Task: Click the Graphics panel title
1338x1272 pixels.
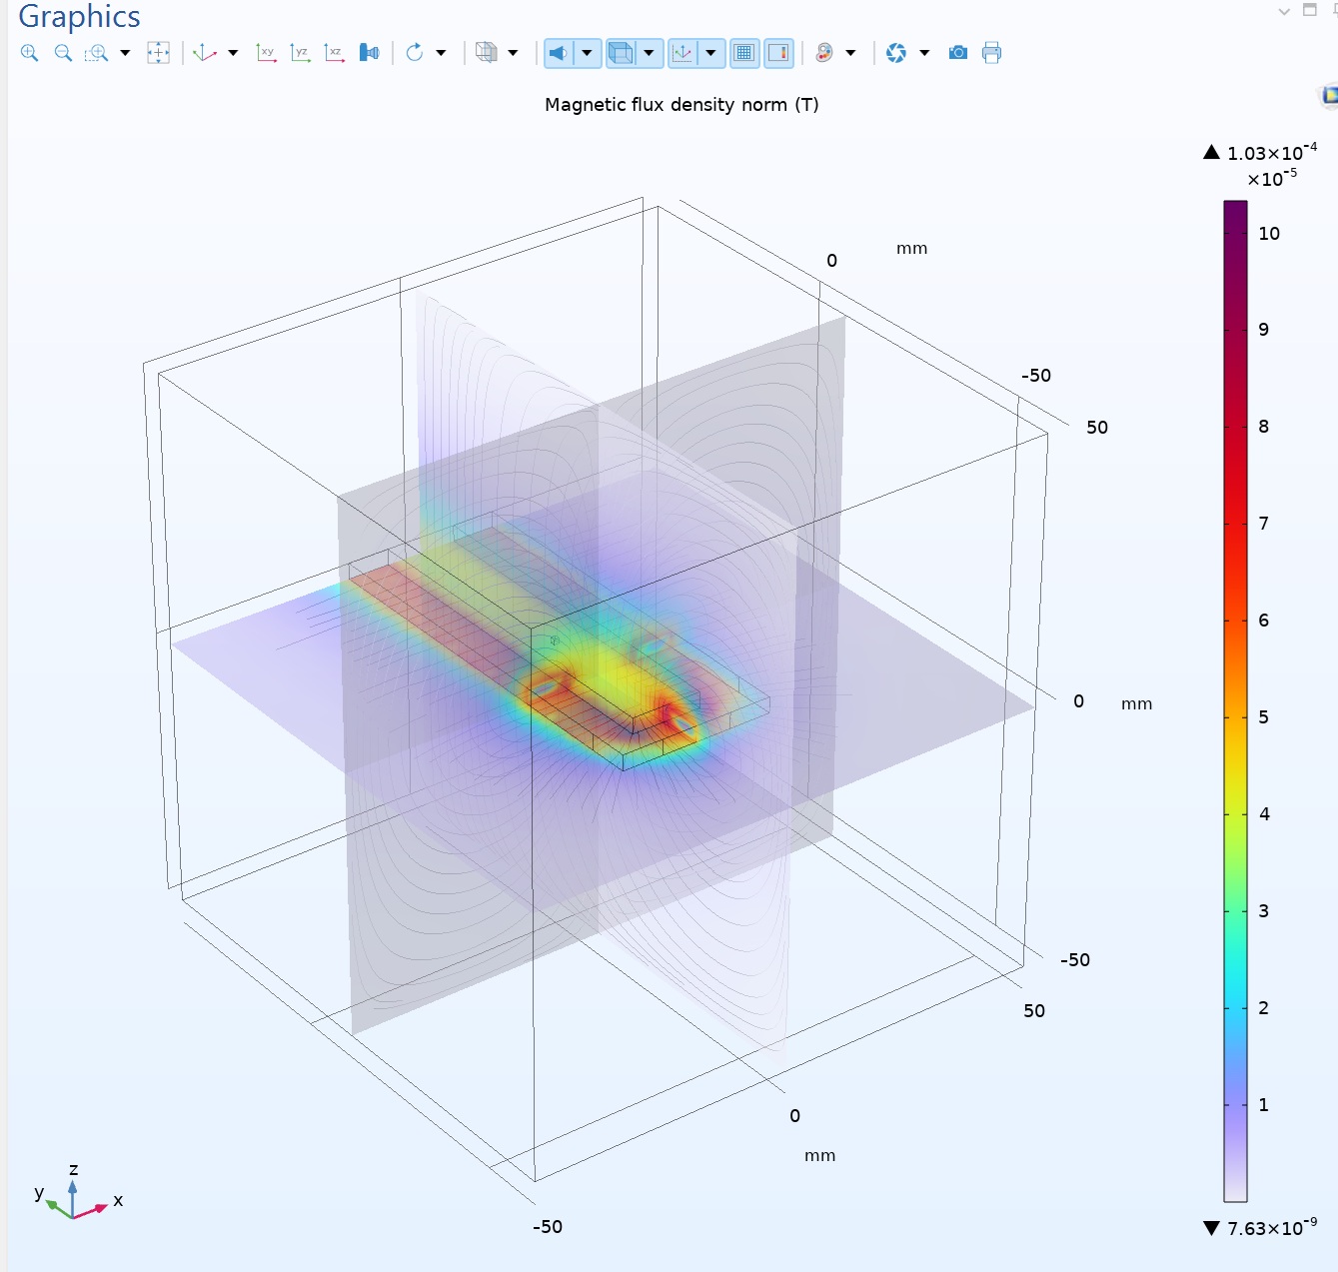Action: pos(79,17)
